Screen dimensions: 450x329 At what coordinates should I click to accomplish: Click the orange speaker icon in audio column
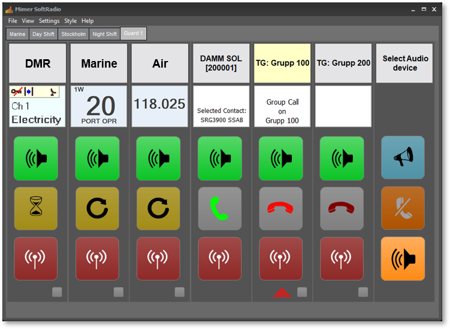pyautogui.click(x=403, y=258)
